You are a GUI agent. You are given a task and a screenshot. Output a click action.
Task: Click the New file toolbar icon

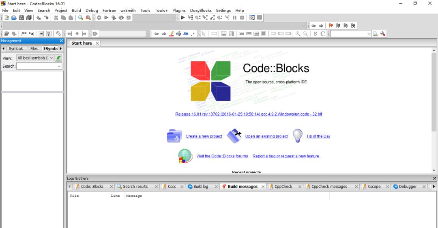pos(7,17)
